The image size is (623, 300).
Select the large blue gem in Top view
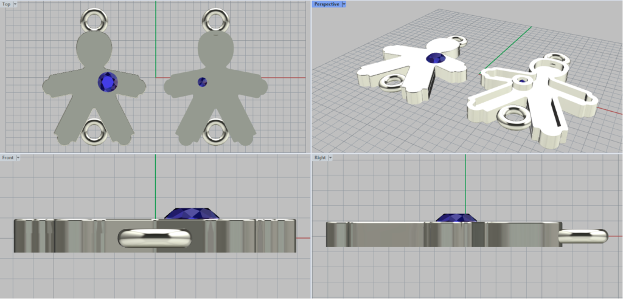108,82
